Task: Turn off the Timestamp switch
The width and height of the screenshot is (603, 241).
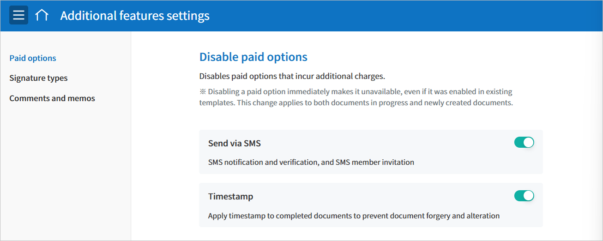Action: 524,196
